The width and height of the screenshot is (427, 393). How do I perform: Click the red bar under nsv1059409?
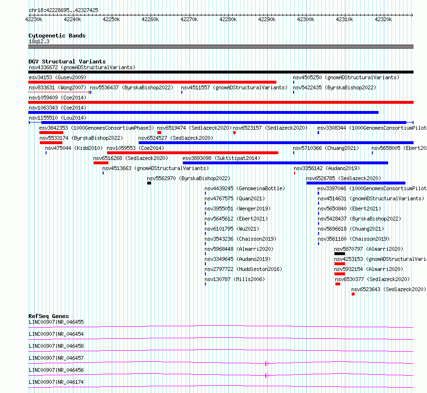[x=221, y=102]
